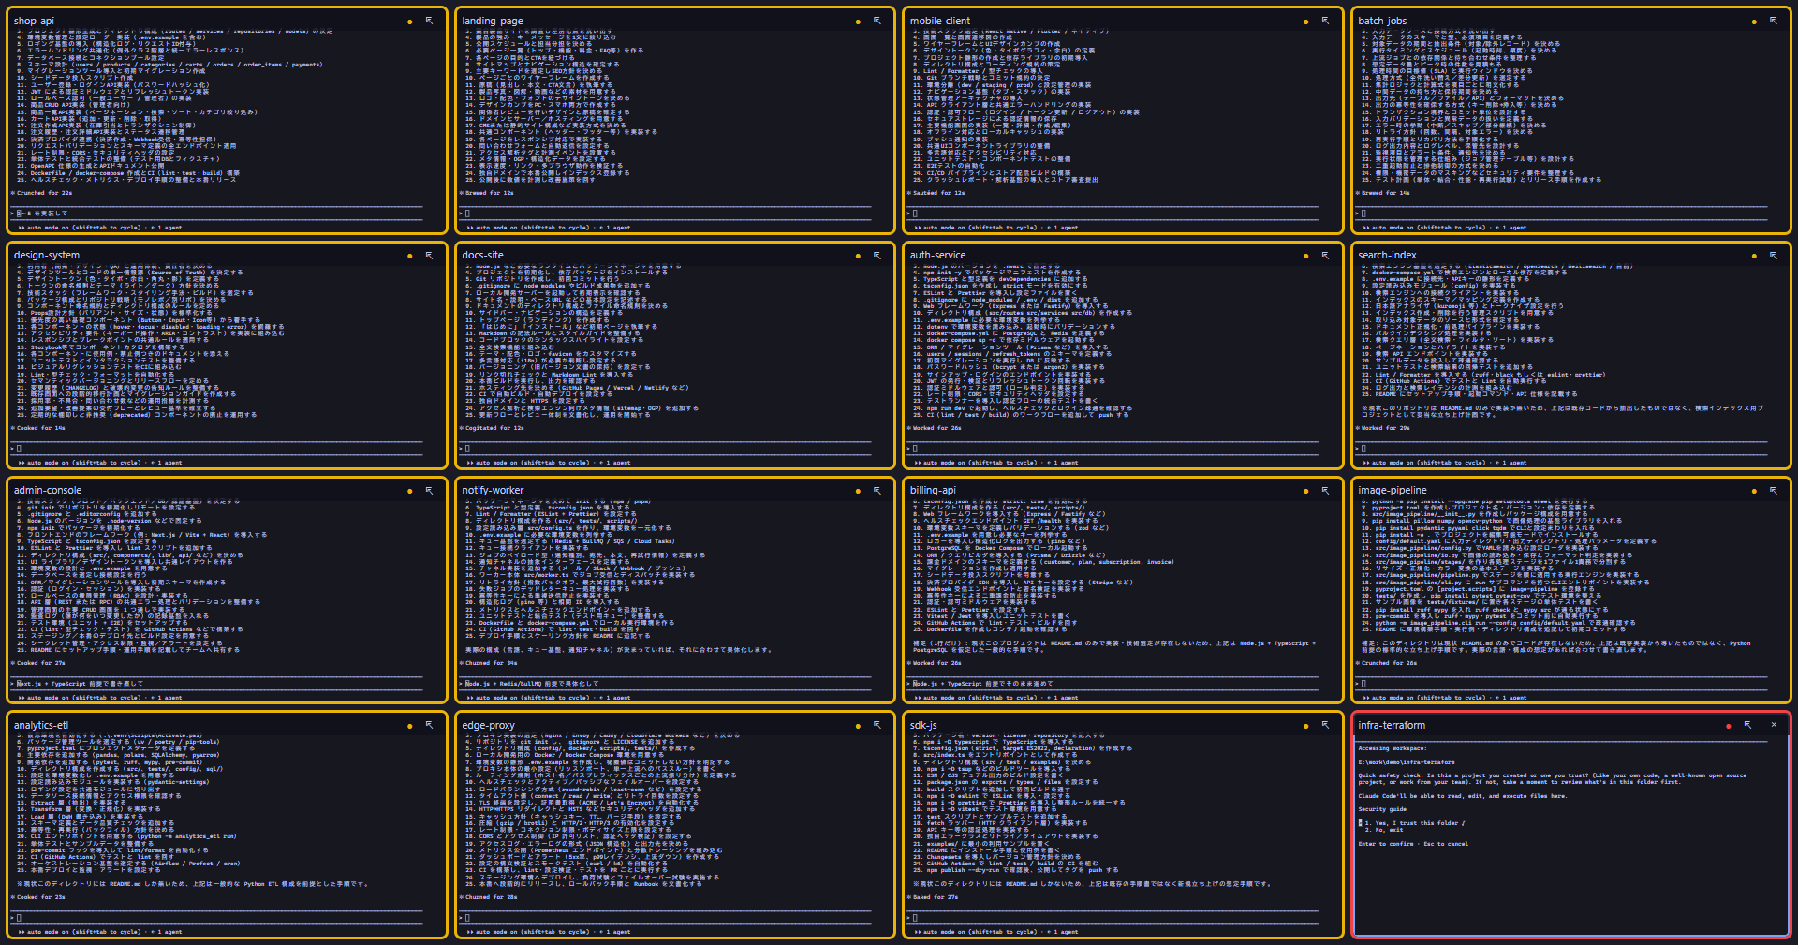This screenshot has width=1798, height=945.
Task: Click the orange status dot on search-index
Action: 1754,256
